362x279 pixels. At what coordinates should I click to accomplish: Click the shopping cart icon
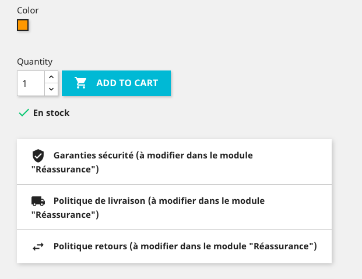point(81,83)
